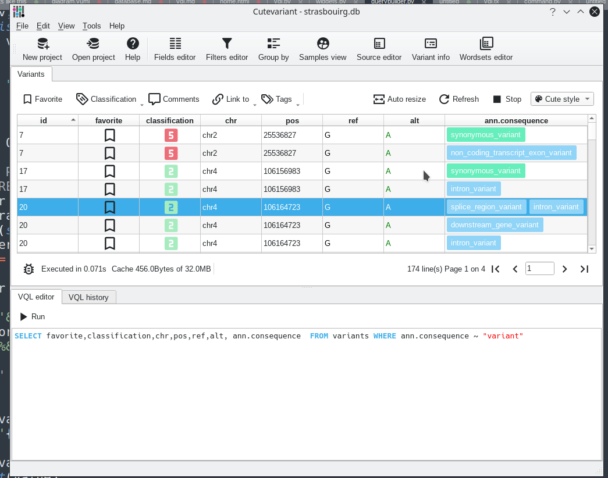Open the Samples view
Screen dimensions: 608x478
coord(322,49)
